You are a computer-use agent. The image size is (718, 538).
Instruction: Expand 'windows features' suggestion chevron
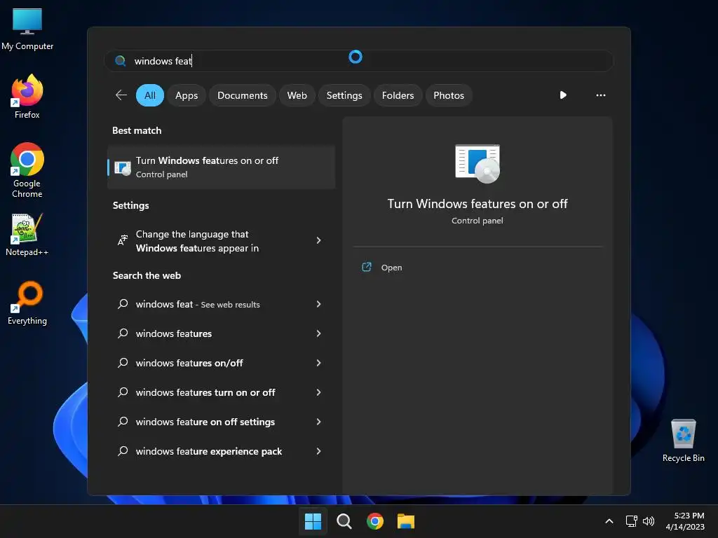click(319, 333)
